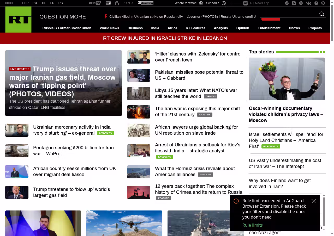Go to the Russia & Former Soviet Union section
334x236 pixels.
pos(67,28)
